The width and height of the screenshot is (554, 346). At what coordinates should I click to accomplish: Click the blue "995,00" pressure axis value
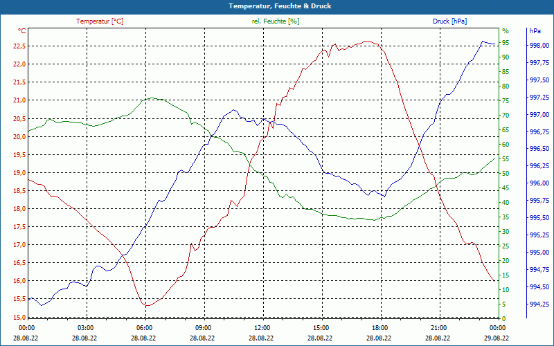point(539,253)
